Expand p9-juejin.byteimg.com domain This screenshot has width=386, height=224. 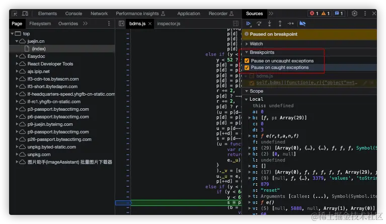click(17, 124)
